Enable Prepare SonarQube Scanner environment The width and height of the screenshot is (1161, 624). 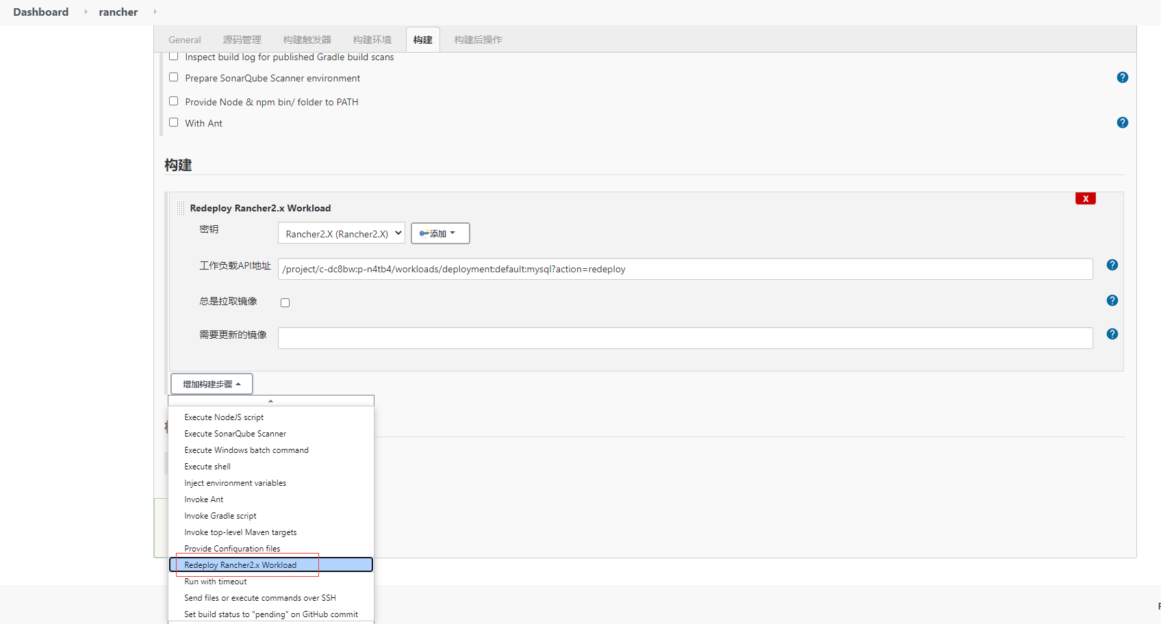[174, 77]
